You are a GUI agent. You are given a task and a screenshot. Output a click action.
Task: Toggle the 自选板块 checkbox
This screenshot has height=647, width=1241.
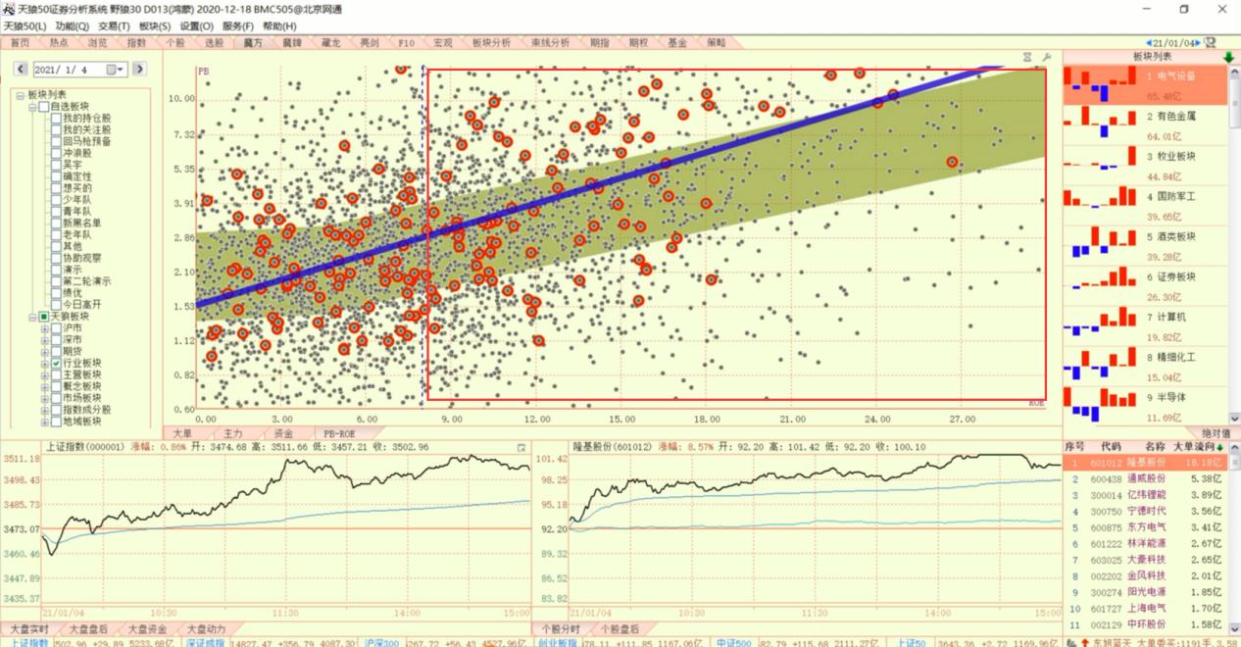(44, 106)
